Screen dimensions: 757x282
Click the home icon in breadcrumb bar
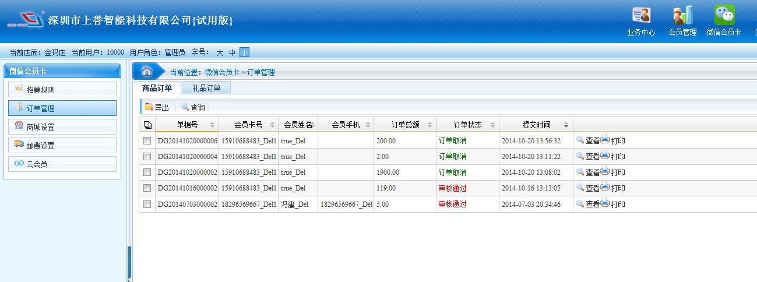pyautogui.click(x=147, y=72)
